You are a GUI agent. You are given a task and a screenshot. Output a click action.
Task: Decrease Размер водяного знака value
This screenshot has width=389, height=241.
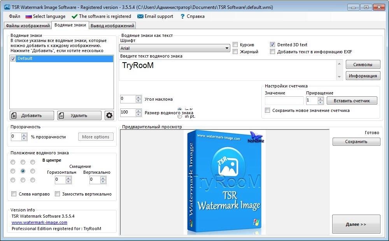click(x=138, y=114)
